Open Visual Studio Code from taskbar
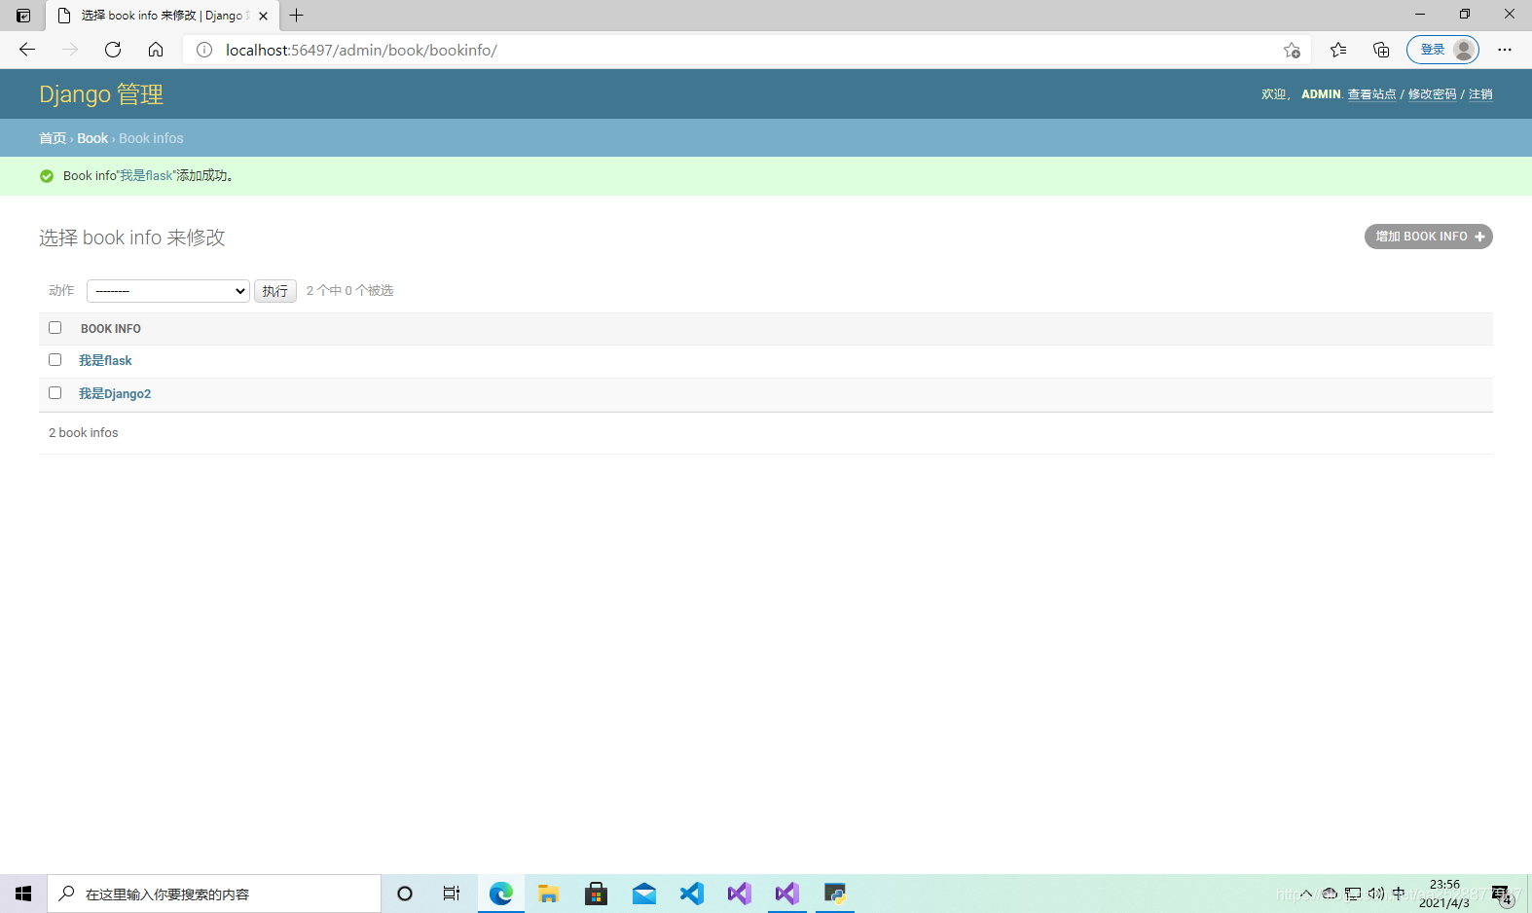 [692, 894]
